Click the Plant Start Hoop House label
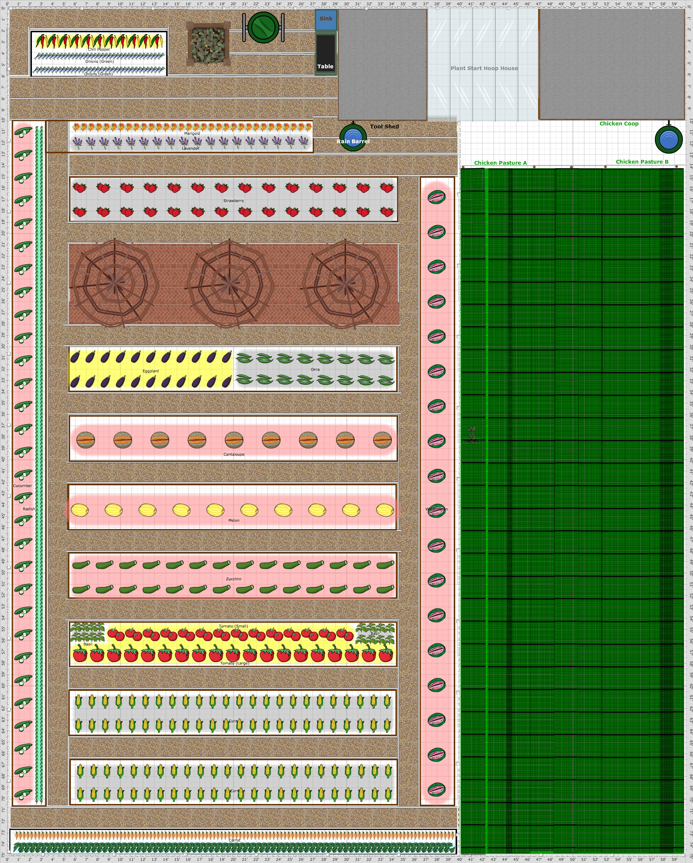This screenshot has height=863, width=693. point(484,68)
